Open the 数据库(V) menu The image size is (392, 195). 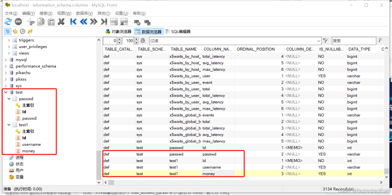coord(84,13)
